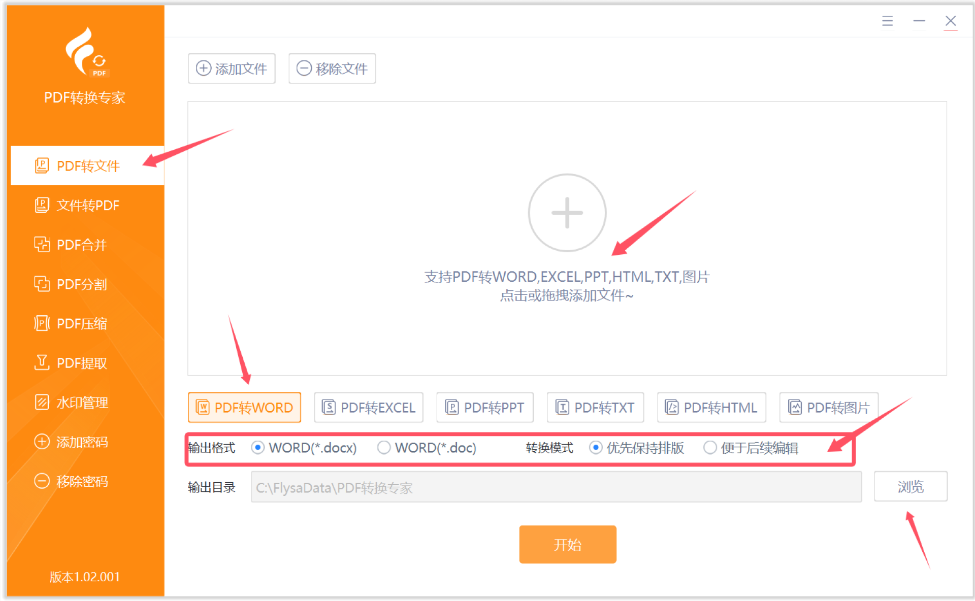Open the PDF合并 merge tool
Screen dimensions: 975x601
coord(71,245)
